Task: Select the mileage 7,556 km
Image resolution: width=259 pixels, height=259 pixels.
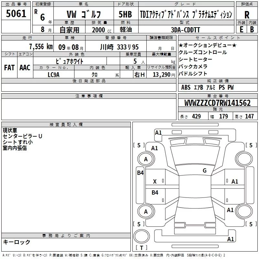Action: click(41, 47)
